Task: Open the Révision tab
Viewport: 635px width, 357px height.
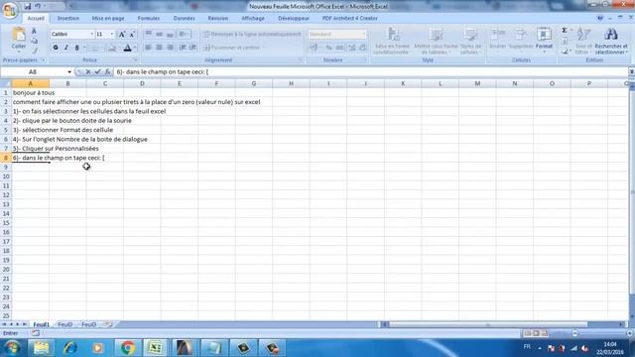Action: pyautogui.click(x=218, y=18)
